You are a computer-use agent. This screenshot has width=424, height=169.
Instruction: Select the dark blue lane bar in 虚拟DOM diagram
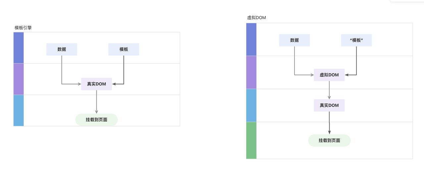point(251,39)
